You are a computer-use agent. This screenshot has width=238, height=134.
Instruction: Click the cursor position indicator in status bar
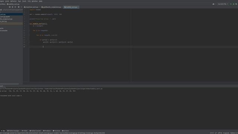[212, 133]
